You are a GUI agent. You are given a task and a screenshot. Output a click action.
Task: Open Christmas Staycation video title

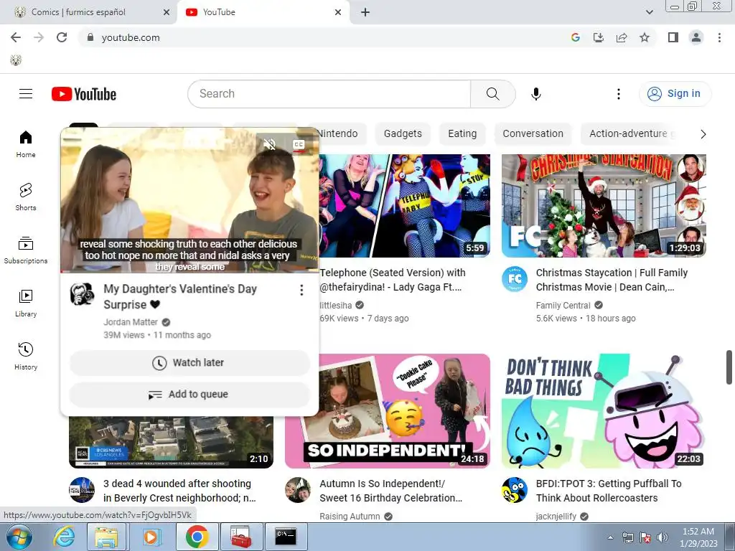[x=612, y=280]
